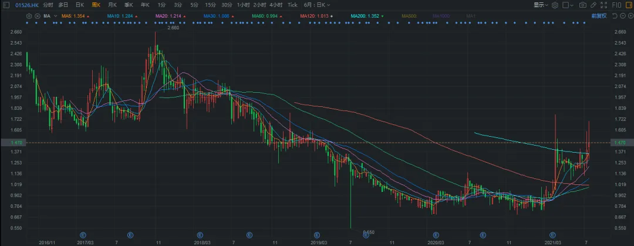Open the 6月：日K period dropdown
634x246 pixels.
point(316,5)
